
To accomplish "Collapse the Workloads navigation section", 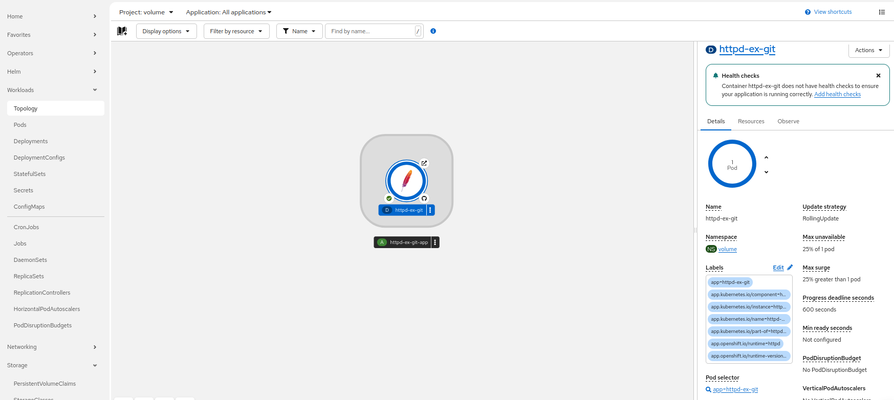I will pyautogui.click(x=52, y=90).
